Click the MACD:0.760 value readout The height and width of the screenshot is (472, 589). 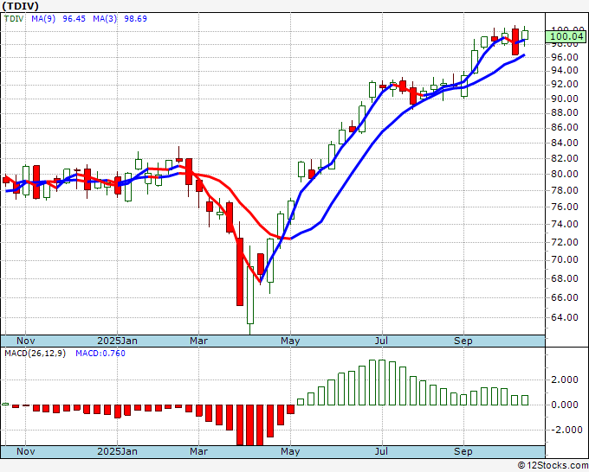[x=100, y=354]
